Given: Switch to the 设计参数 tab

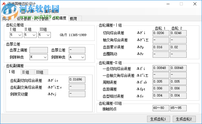Looking at the screenshot, I should (x=24, y=19).
